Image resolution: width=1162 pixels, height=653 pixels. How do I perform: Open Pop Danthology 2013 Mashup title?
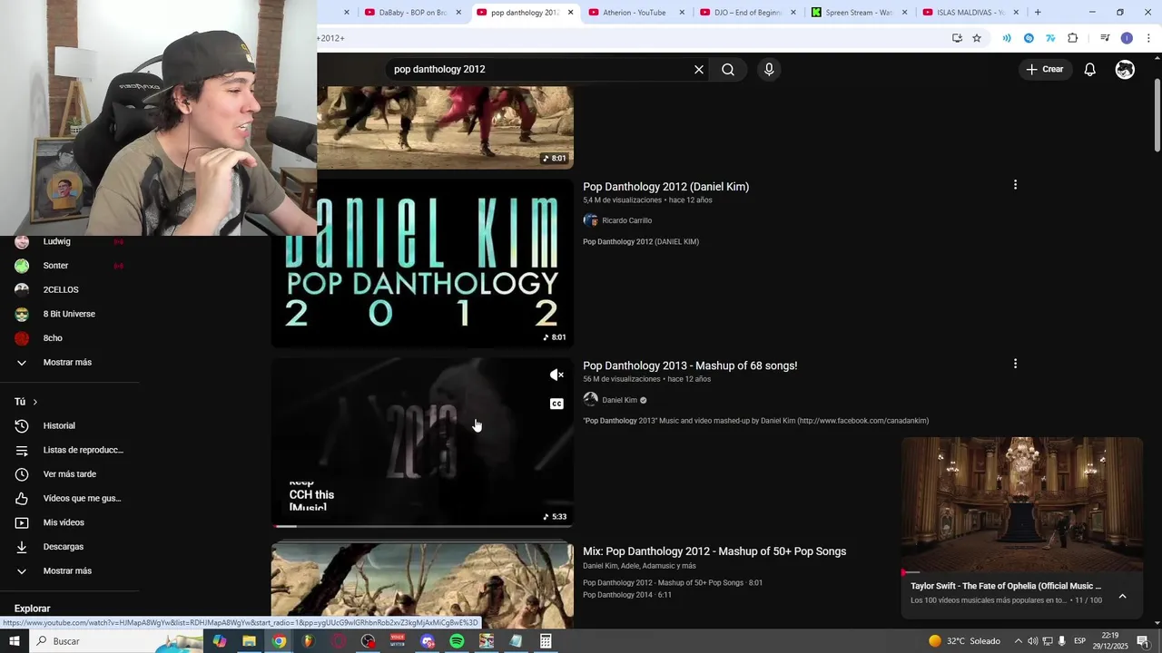pyautogui.click(x=690, y=365)
